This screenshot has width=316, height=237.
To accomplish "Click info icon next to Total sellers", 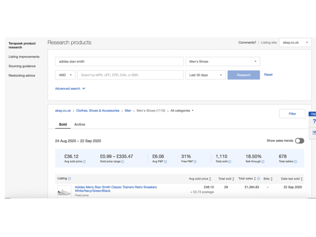I will (x=295, y=162).
